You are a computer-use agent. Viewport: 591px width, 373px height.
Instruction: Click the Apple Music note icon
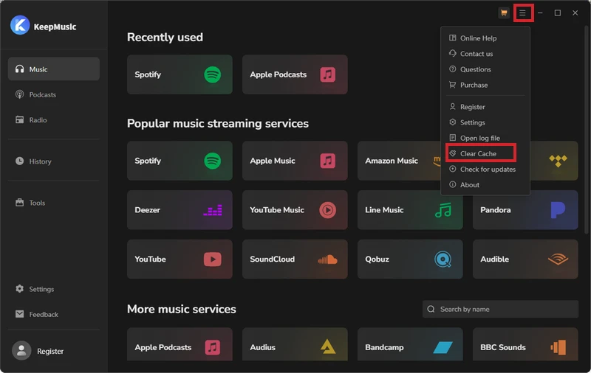(x=327, y=161)
